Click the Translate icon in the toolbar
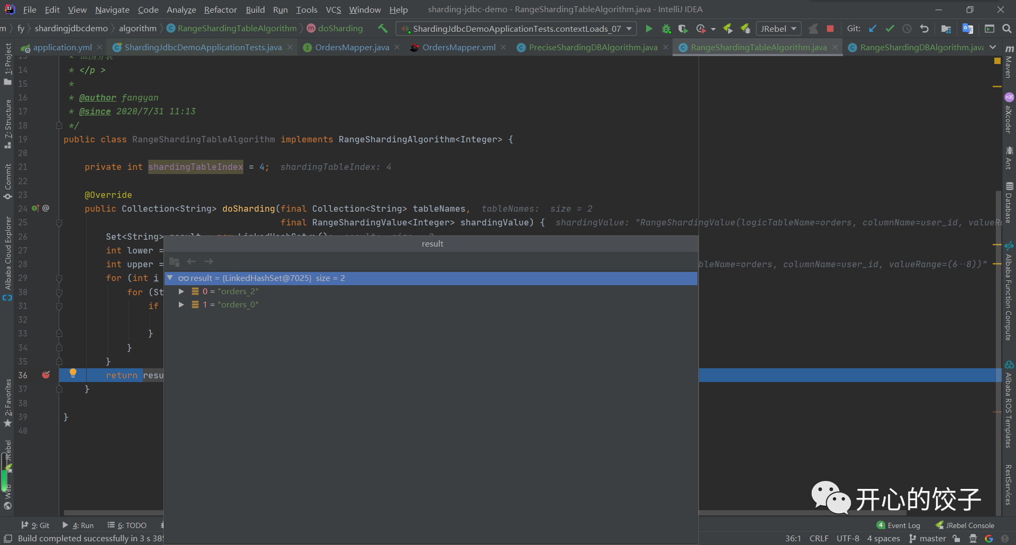Screen dimensions: 1016x545 pos(968,29)
